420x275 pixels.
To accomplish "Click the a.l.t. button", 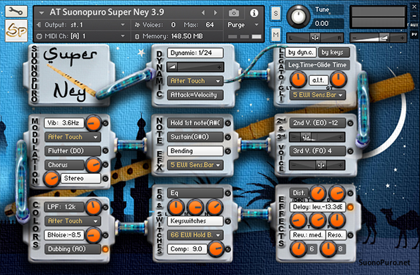I will [318, 80].
